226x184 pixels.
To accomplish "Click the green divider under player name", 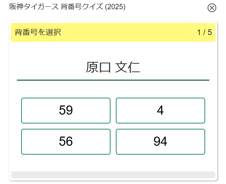I will [x=113, y=80].
